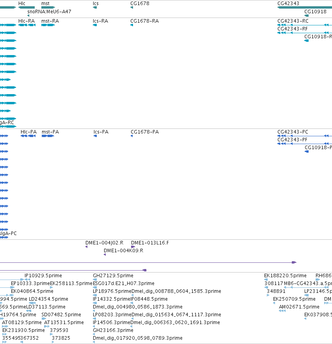Image resolution: width=332 pixels, height=344 pixels.
Task: Select the AT13531.5prime EST label
Action: click(x=64, y=323)
